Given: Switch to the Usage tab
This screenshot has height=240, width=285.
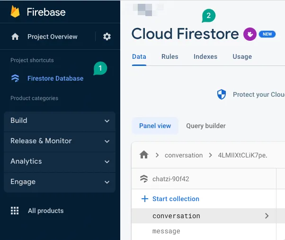Looking at the screenshot, I should [x=242, y=56].
